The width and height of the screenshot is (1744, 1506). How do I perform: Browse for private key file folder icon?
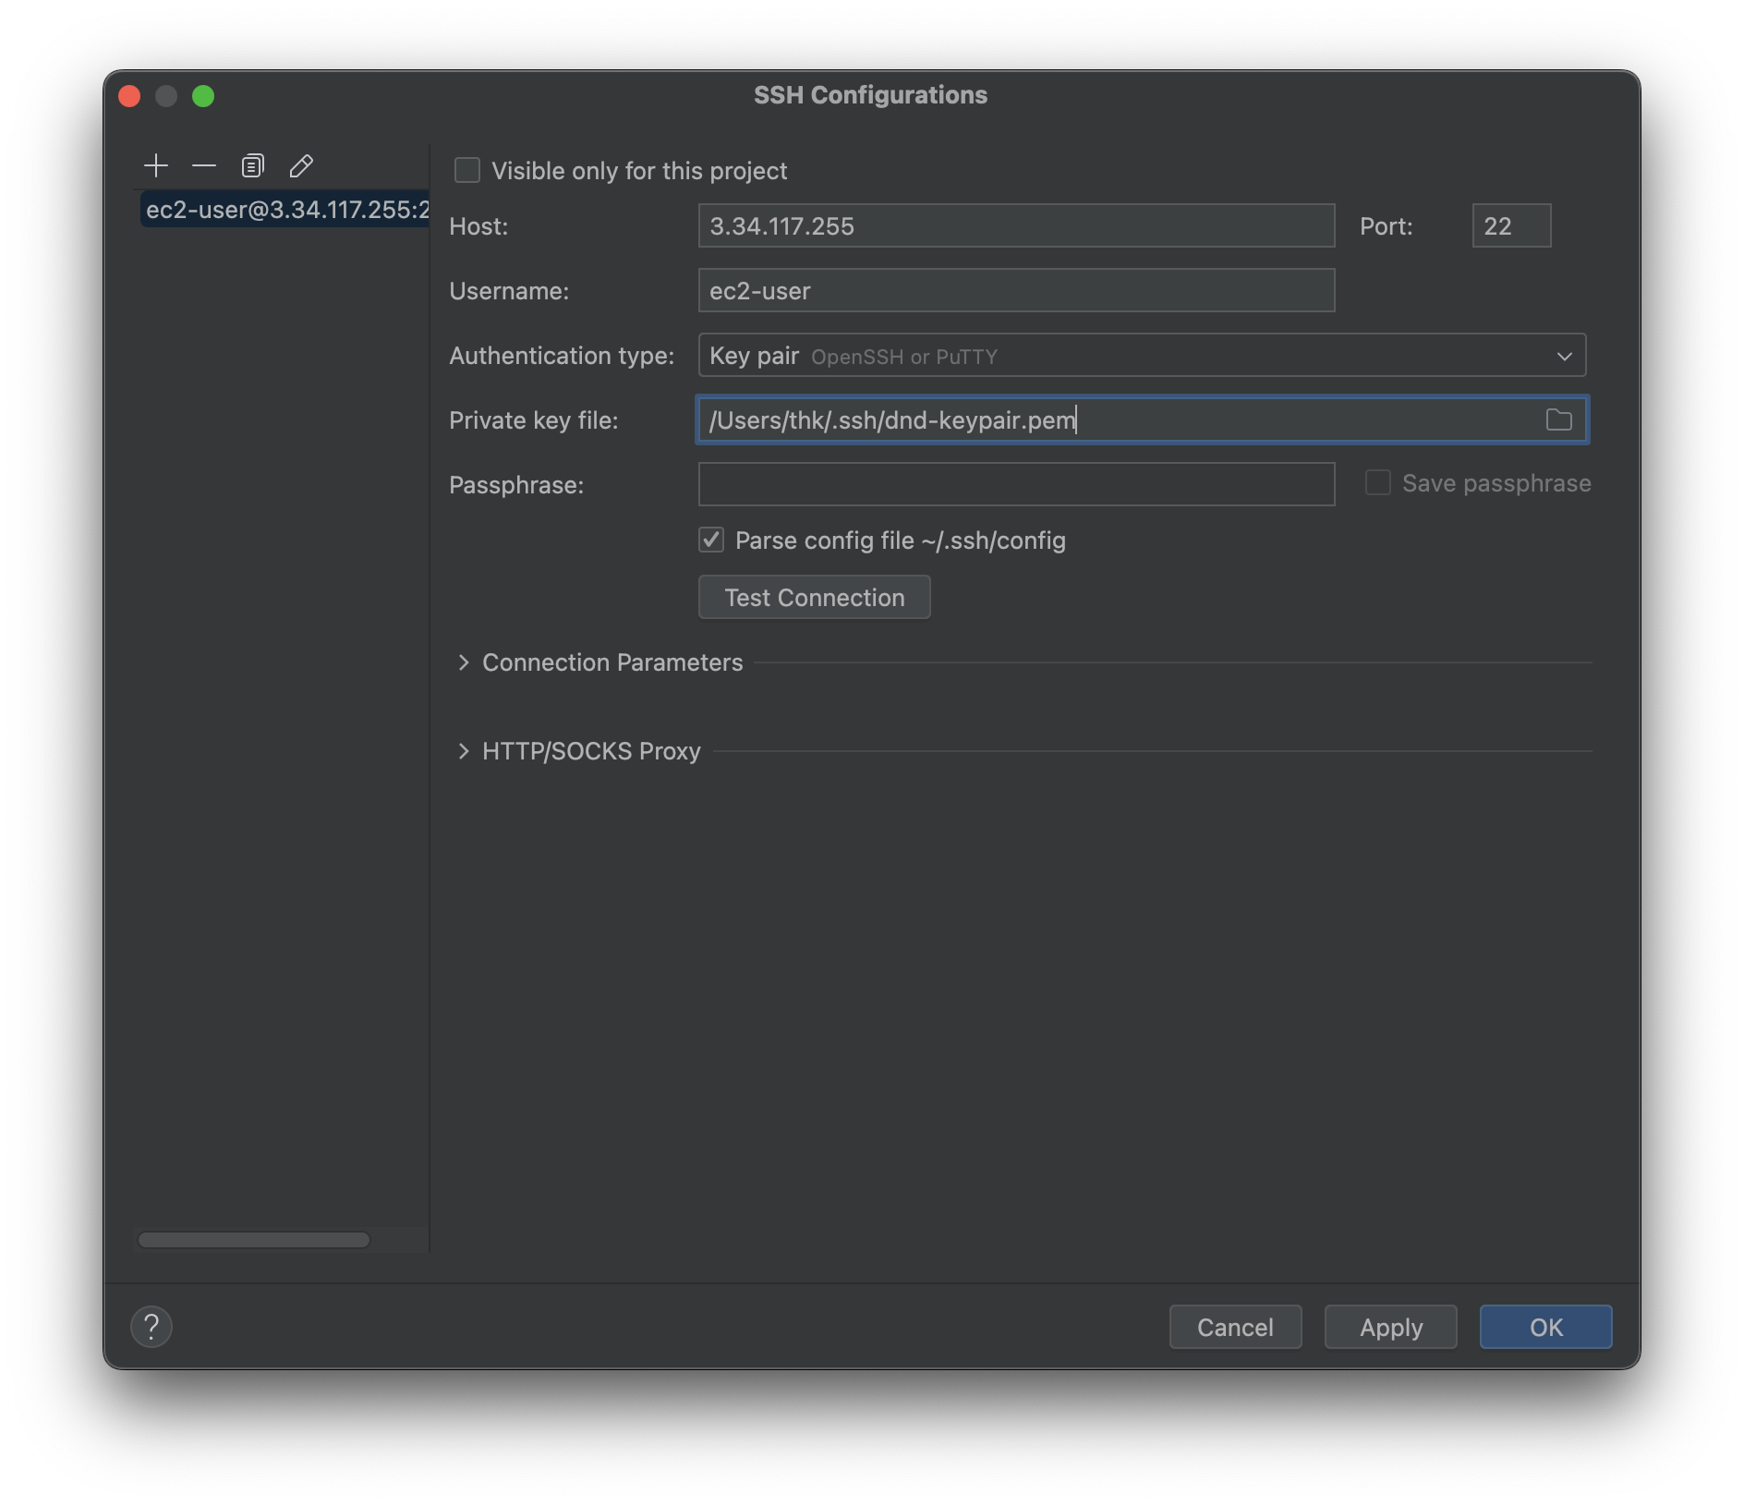1558,420
